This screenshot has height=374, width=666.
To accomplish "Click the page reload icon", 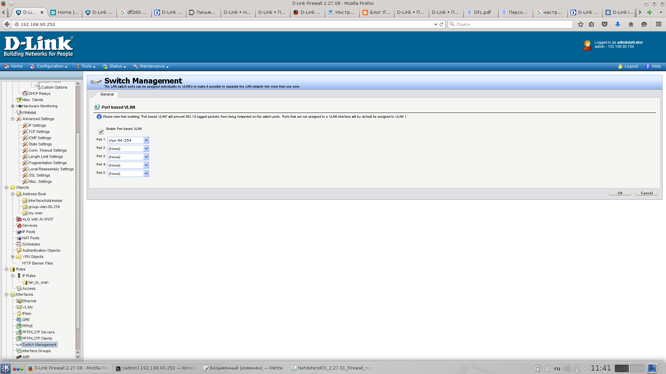I will pyautogui.click(x=442, y=24).
